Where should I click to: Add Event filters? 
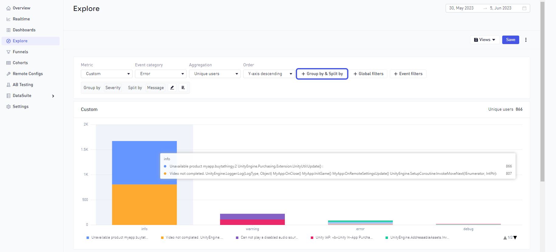tap(408, 74)
